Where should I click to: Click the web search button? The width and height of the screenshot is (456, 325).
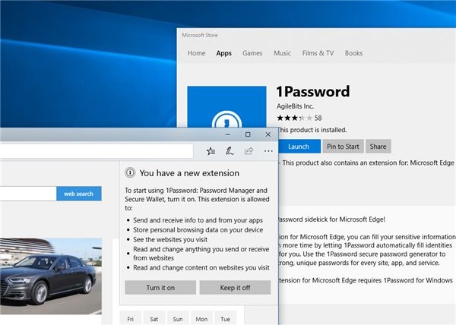pyautogui.click(x=79, y=194)
